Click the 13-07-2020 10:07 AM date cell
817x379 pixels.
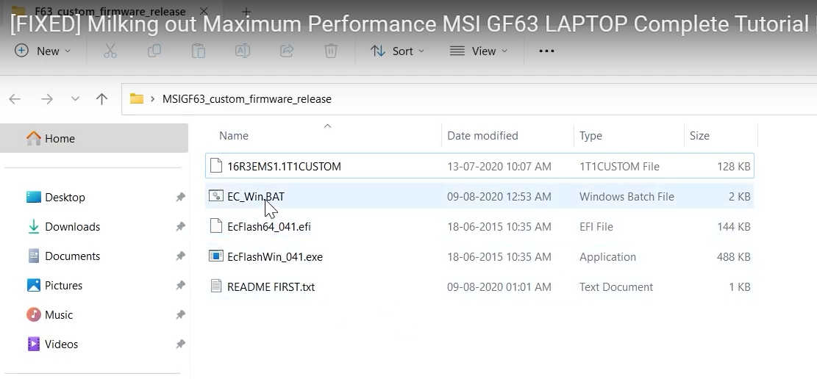click(499, 167)
